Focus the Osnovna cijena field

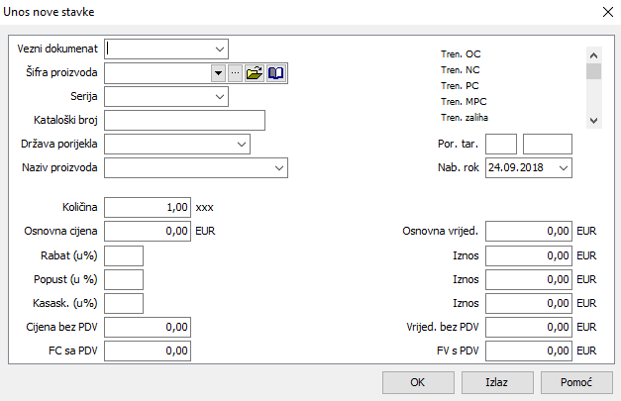[147, 232]
